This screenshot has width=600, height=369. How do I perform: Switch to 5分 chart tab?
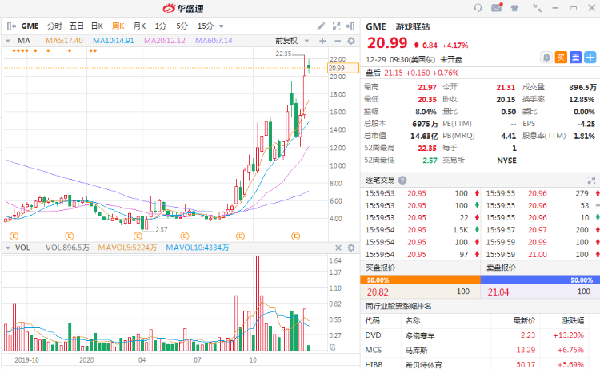click(182, 26)
